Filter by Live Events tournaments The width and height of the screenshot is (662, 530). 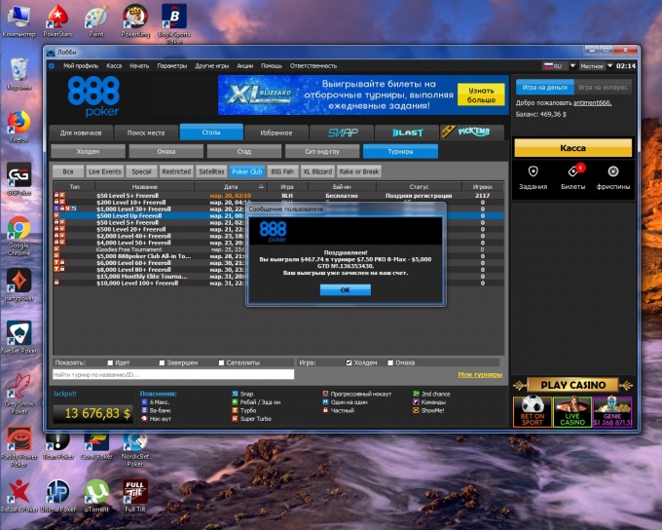[105, 171]
